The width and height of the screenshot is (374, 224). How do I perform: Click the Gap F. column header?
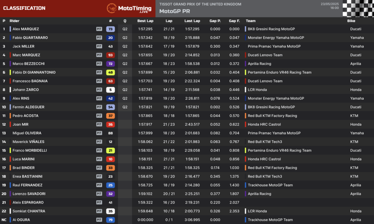(x=234, y=21)
